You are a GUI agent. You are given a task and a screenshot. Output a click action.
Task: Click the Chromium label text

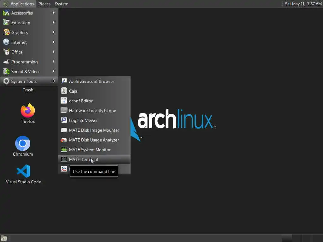23,154
